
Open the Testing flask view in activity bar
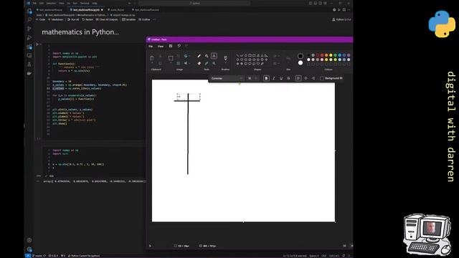coord(29,64)
